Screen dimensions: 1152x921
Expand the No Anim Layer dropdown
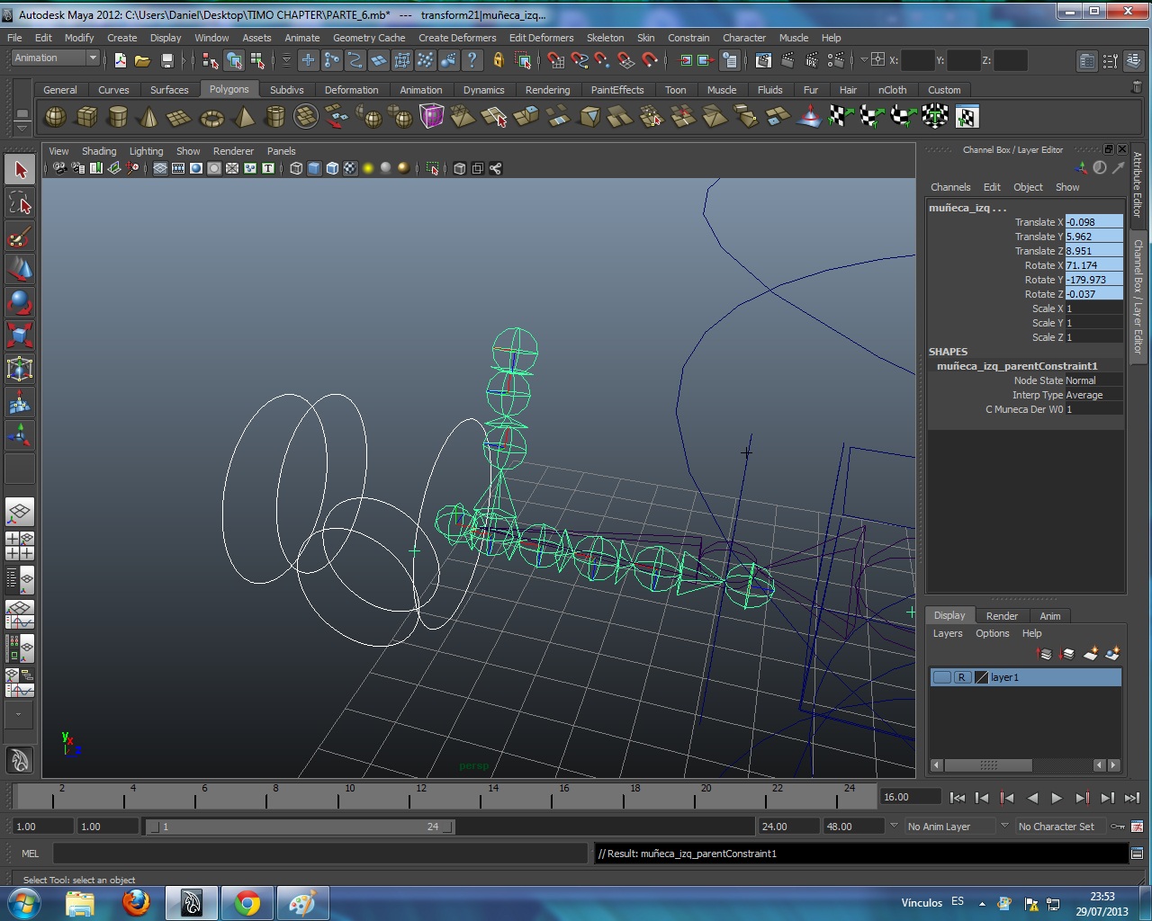click(1004, 827)
